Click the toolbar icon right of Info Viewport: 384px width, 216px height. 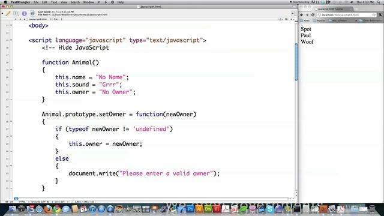(x=32, y=13)
